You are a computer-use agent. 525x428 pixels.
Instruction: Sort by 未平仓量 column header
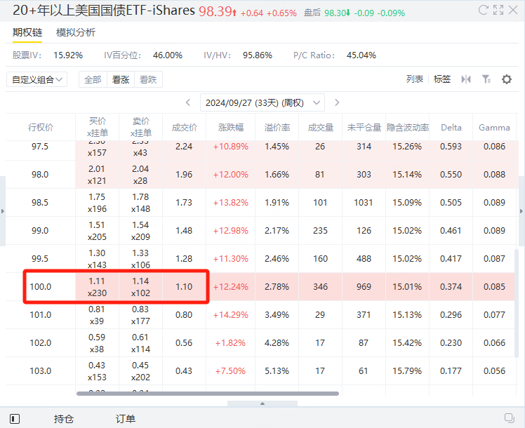pos(364,127)
